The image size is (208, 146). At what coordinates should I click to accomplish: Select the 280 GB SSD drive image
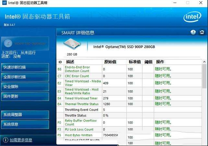click(x=72, y=45)
